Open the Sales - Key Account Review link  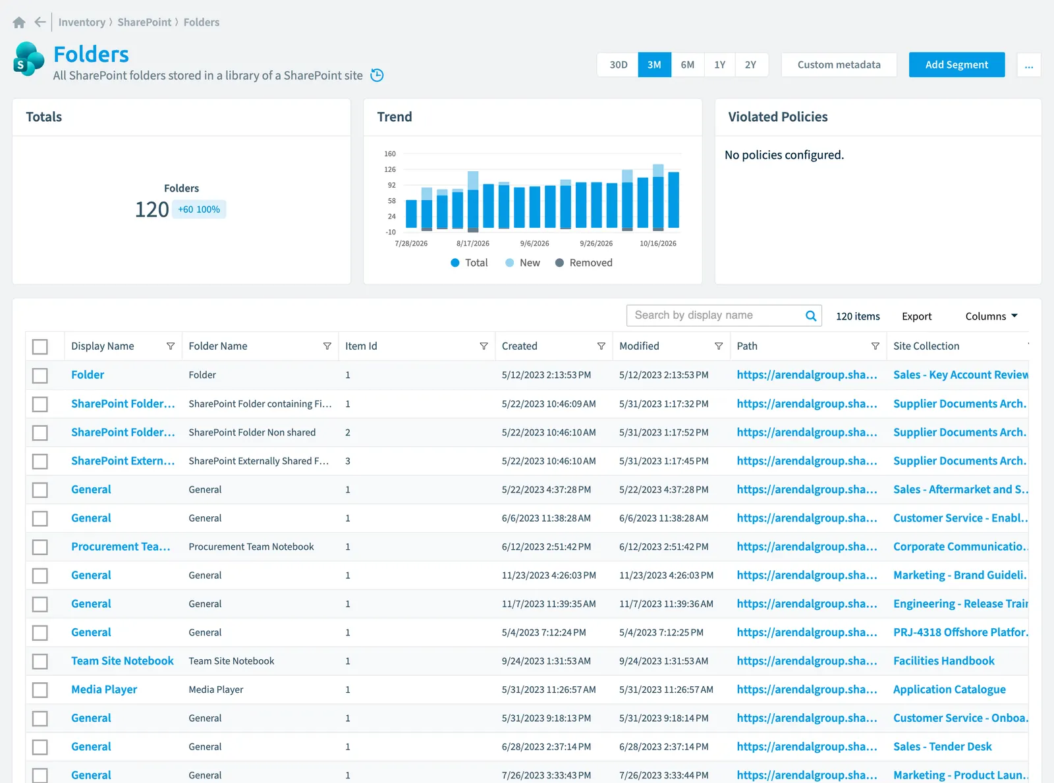coord(960,375)
